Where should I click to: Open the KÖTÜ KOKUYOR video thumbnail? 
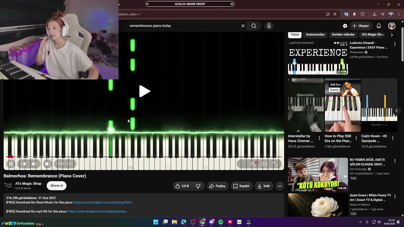coord(318,175)
